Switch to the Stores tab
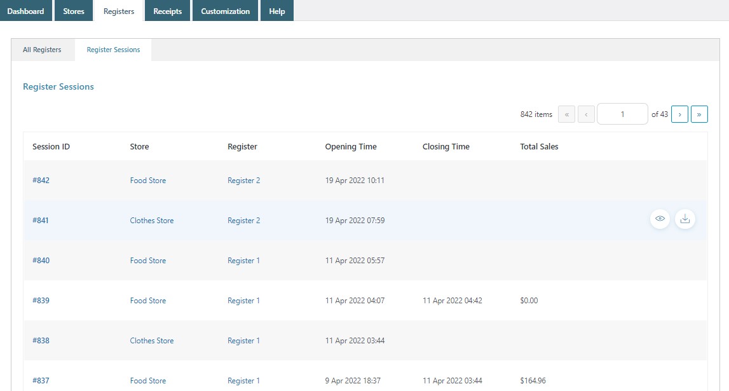The width and height of the screenshot is (729, 391). 74,11
